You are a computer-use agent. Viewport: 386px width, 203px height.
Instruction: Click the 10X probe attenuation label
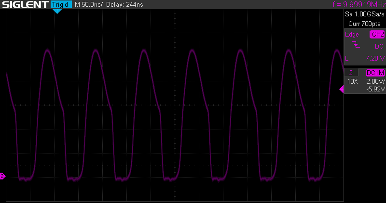point(353,81)
